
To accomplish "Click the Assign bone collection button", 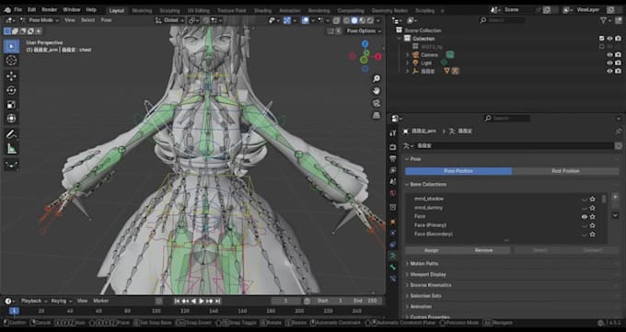I will pyautogui.click(x=431, y=250).
